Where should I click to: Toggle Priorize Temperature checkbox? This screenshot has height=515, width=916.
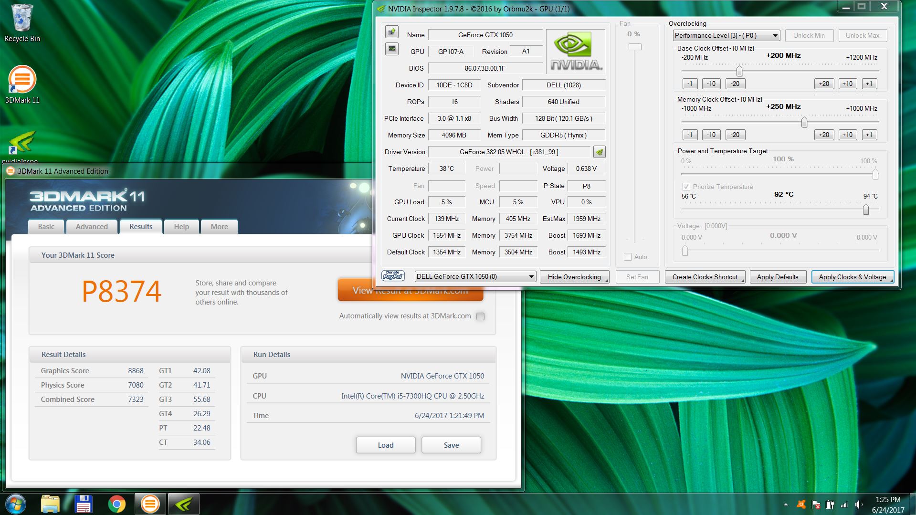click(x=686, y=187)
